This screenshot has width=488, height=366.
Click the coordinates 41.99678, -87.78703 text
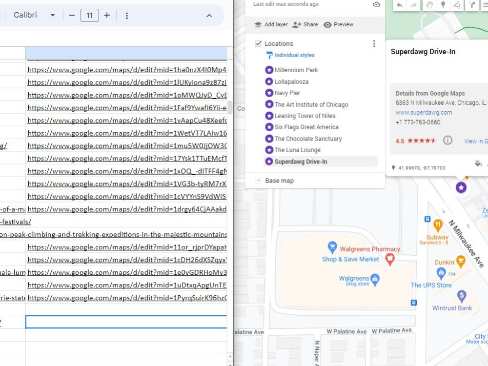(x=422, y=168)
